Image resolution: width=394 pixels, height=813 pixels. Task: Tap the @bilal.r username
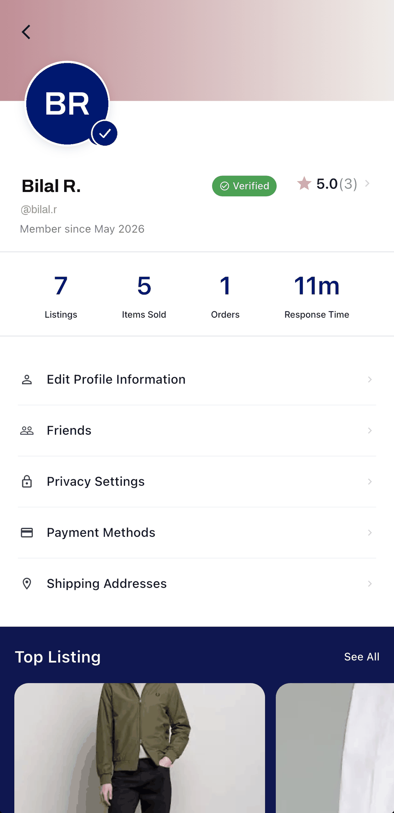39,209
